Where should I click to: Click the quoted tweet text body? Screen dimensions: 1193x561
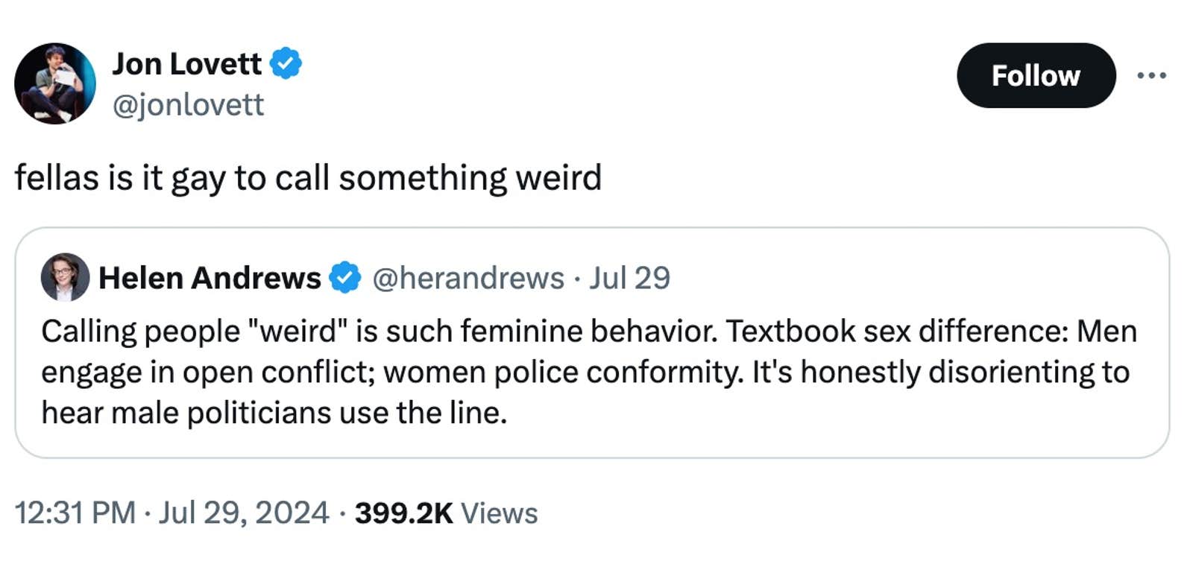[x=588, y=372]
